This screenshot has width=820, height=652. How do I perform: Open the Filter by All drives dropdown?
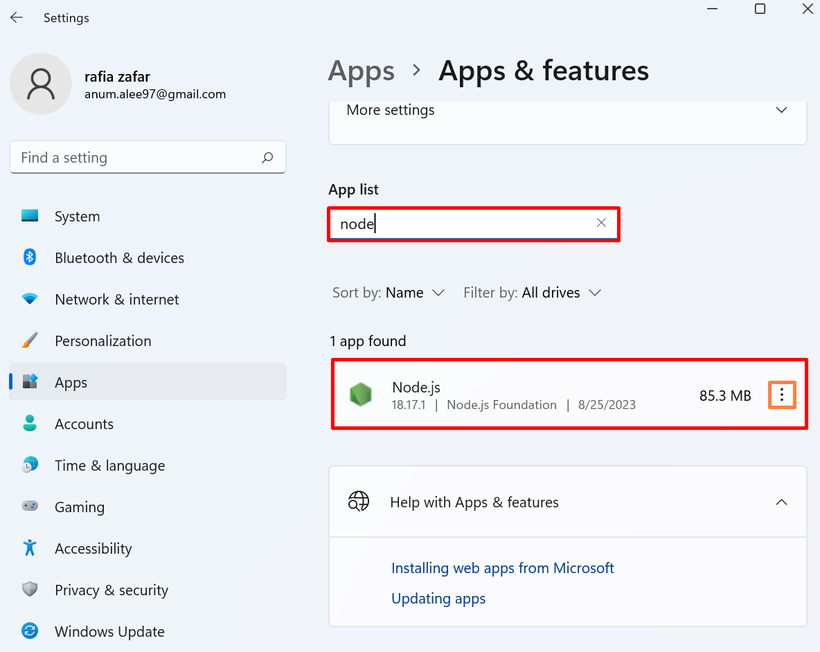(533, 293)
